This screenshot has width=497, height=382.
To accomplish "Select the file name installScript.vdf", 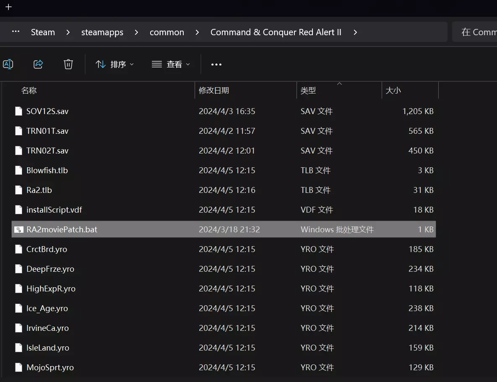I will click(54, 210).
